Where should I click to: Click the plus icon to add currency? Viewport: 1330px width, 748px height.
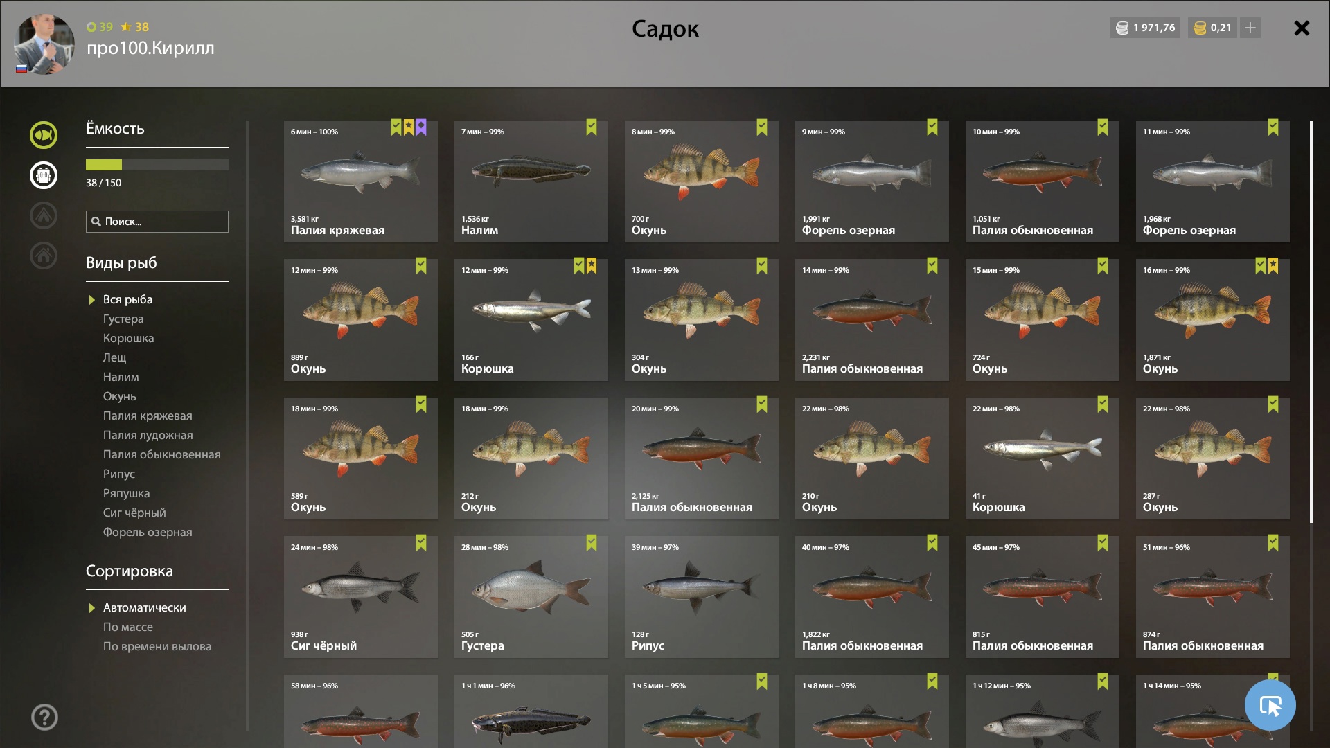(1250, 28)
